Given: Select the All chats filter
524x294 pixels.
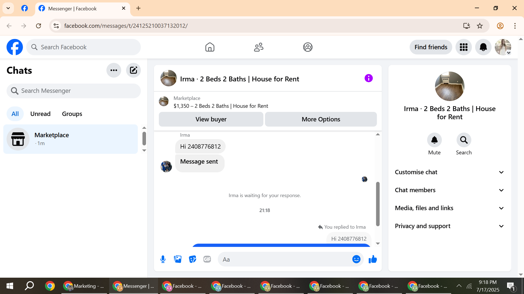Looking at the screenshot, I should [15, 114].
